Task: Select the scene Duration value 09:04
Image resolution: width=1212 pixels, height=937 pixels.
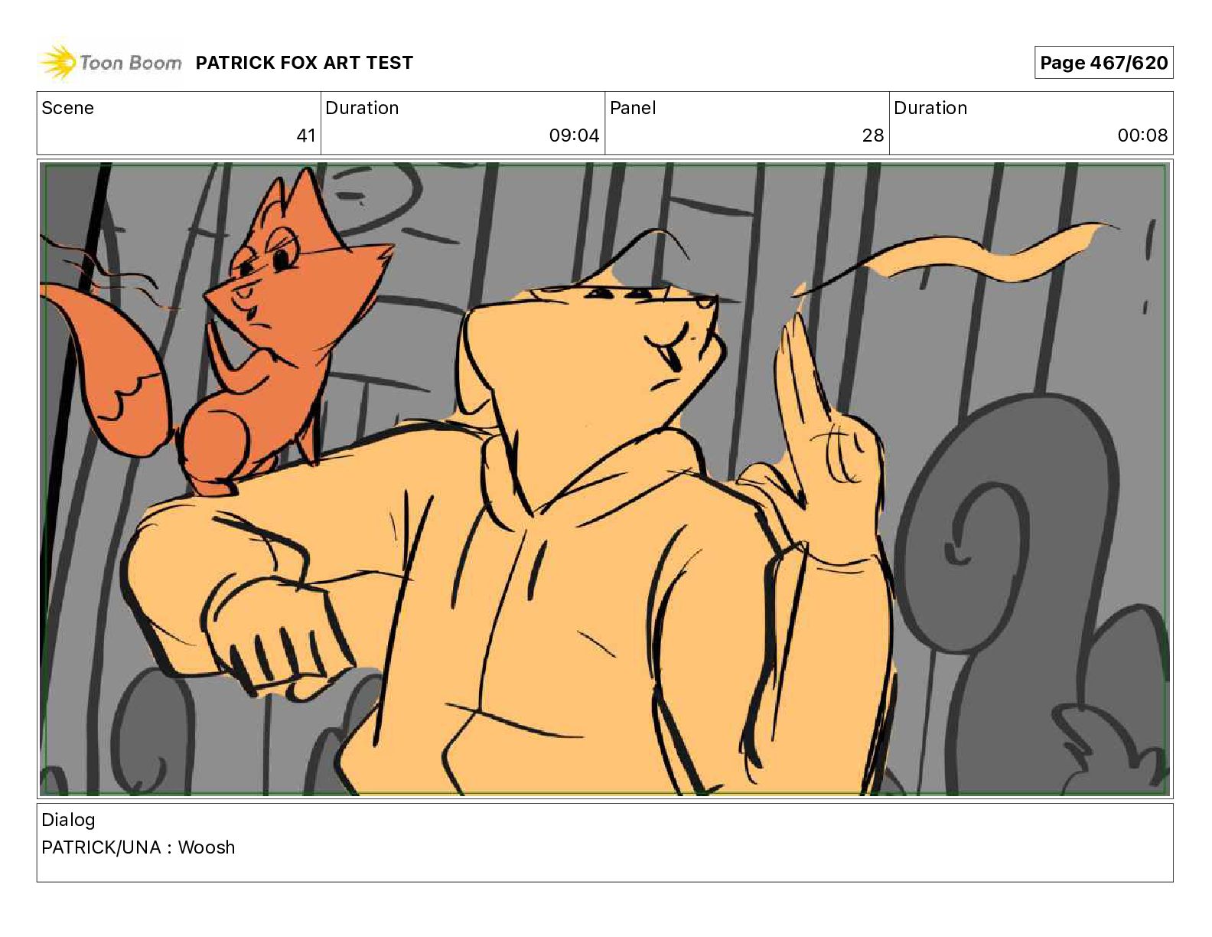Action: [x=574, y=135]
